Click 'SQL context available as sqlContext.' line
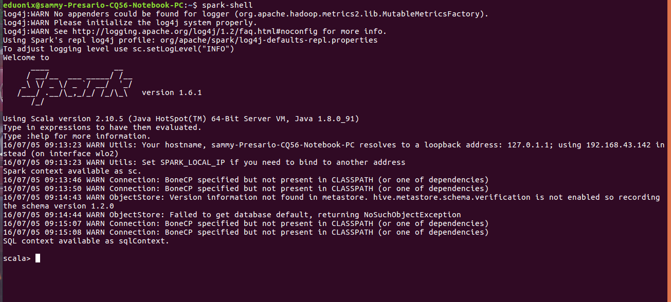The image size is (671, 302). coord(86,241)
